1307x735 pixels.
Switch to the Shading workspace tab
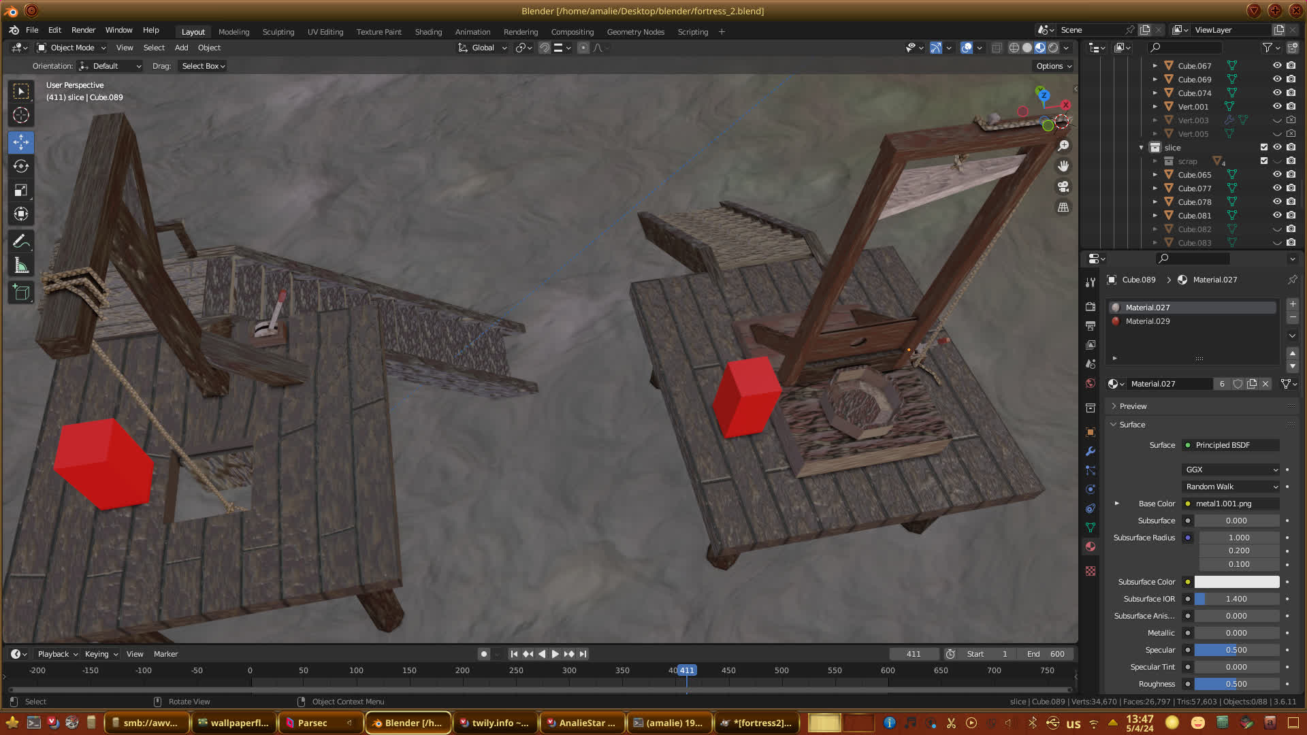click(428, 32)
